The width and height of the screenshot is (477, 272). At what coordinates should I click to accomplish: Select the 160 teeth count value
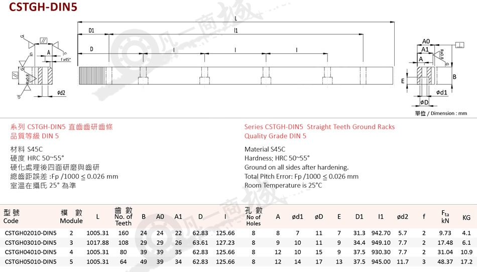point(123,233)
